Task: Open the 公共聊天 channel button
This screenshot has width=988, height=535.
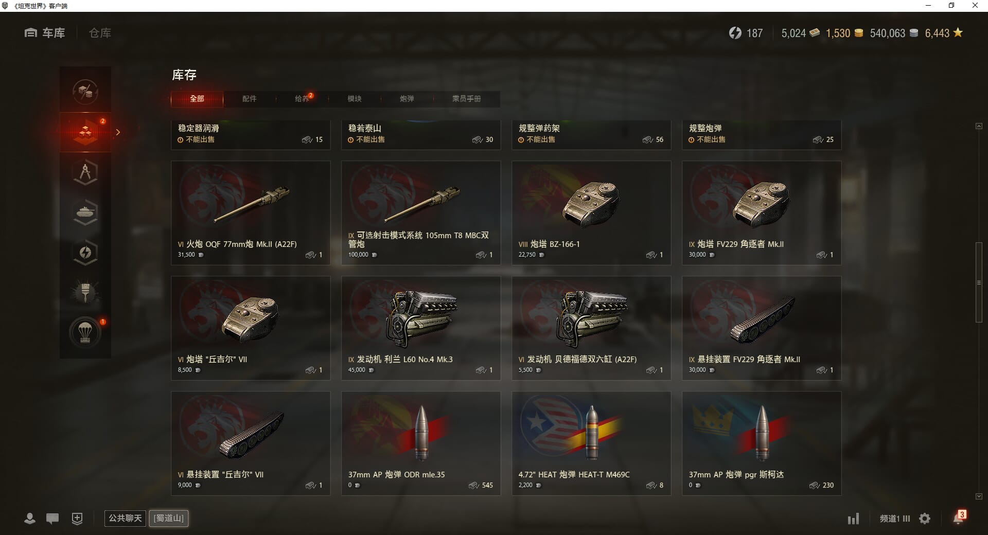Action: 125,518
